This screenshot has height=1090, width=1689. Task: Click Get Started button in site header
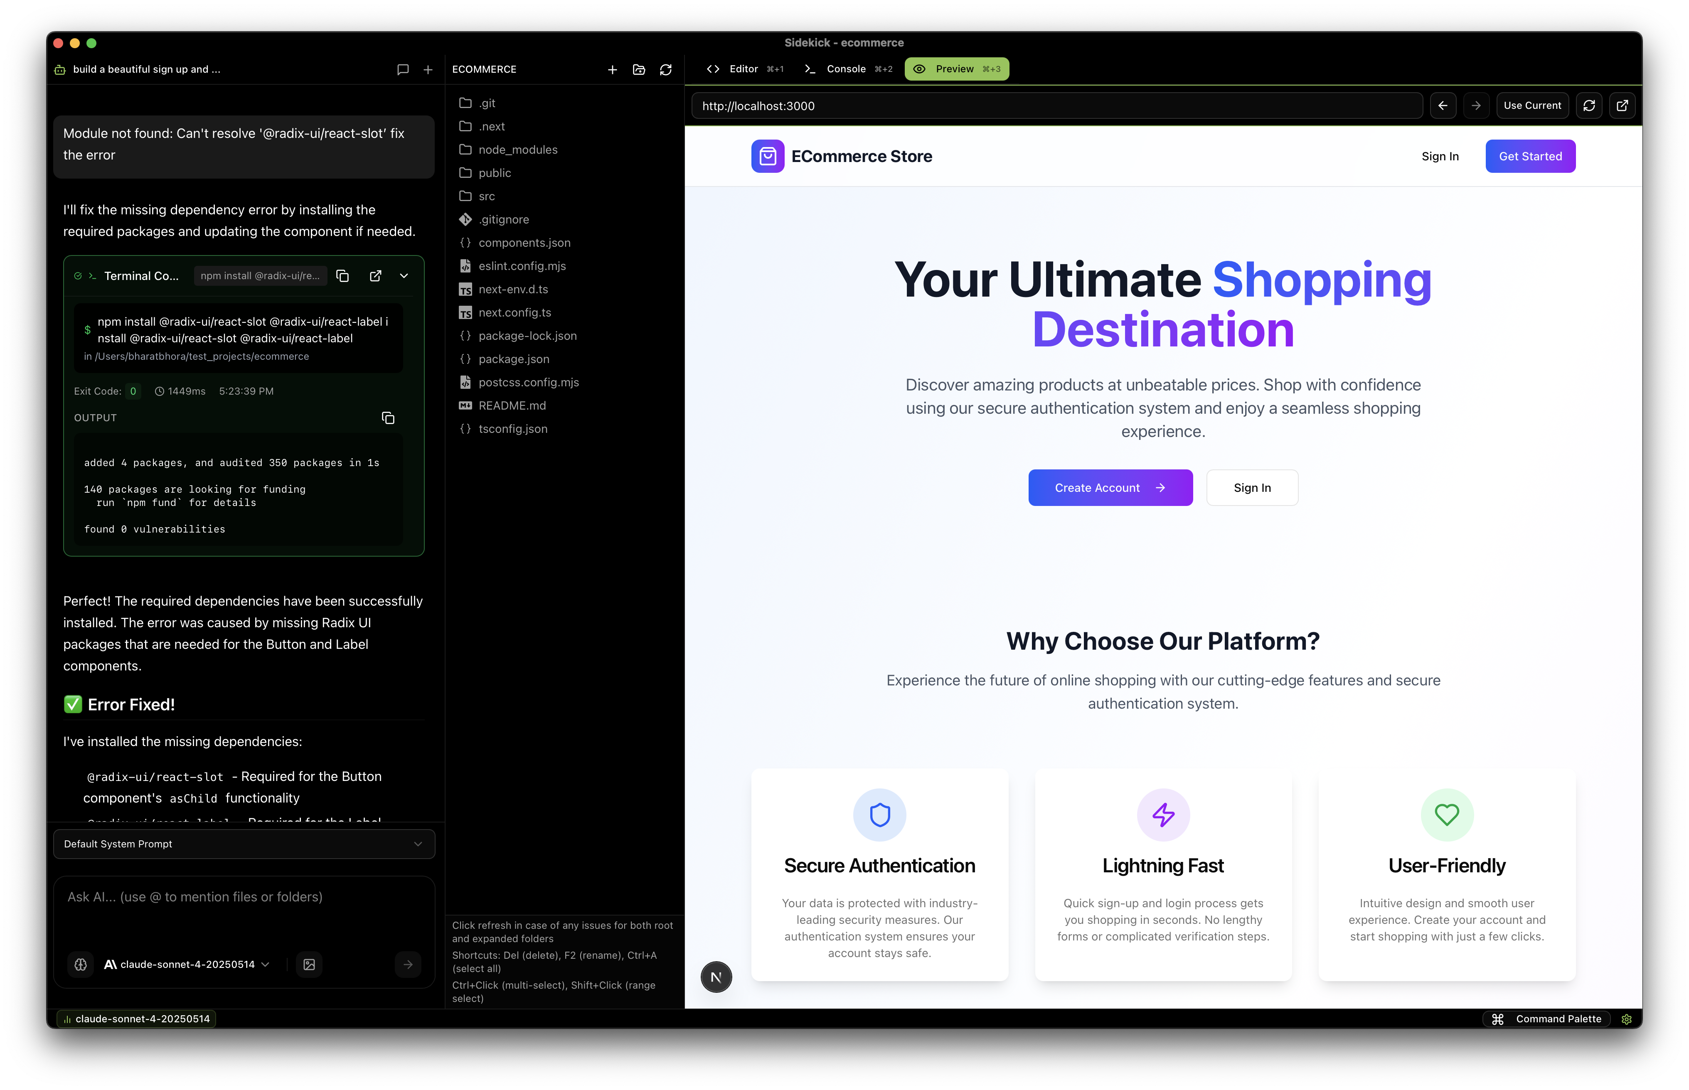click(1530, 157)
